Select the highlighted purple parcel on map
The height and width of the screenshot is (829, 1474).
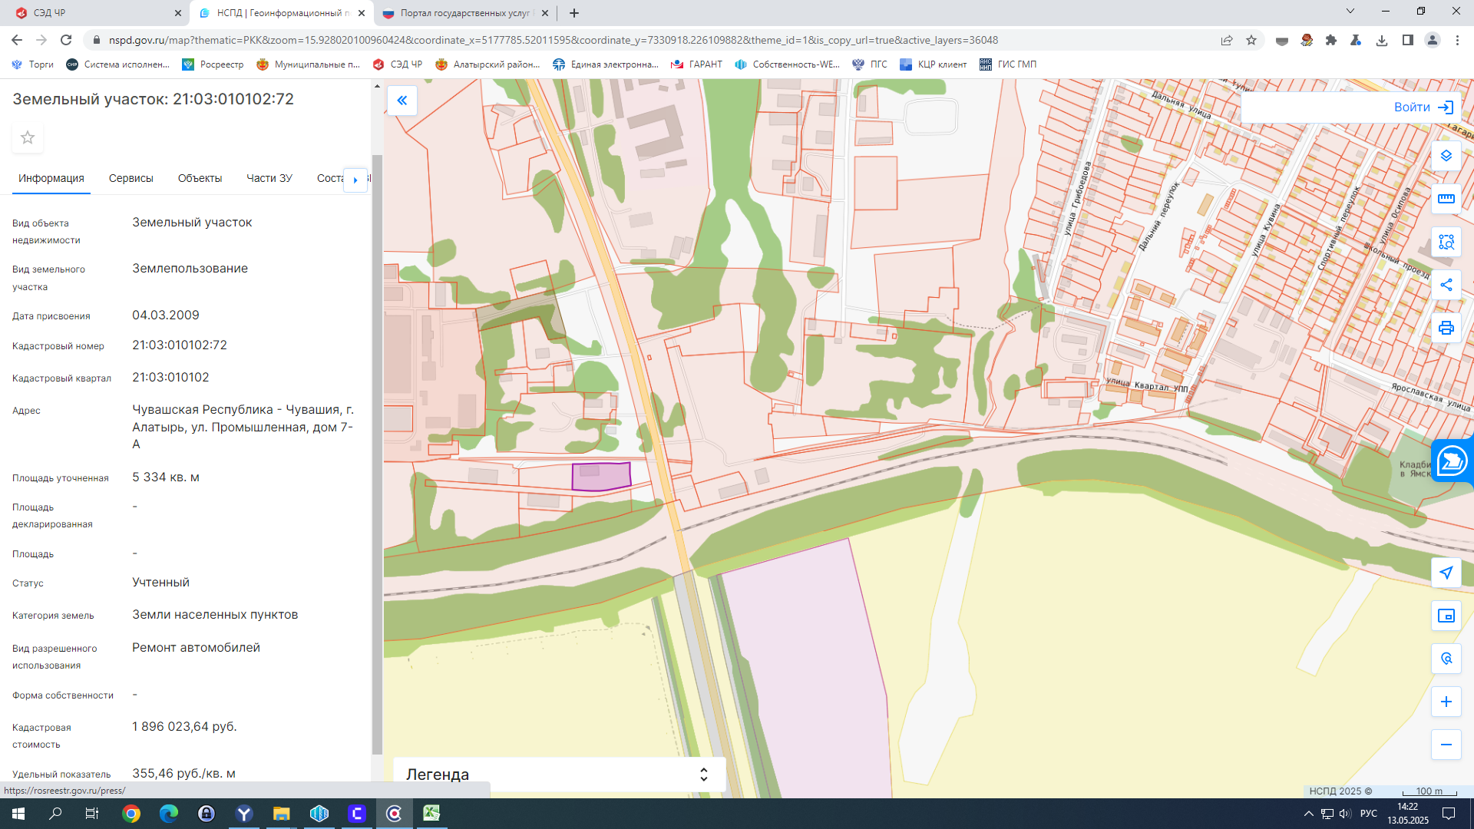601,476
